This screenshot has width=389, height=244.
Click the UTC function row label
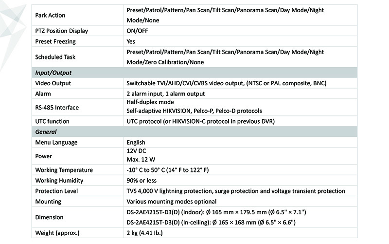click(52, 121)
